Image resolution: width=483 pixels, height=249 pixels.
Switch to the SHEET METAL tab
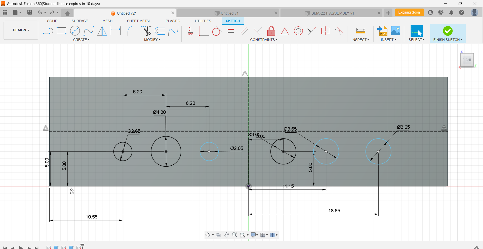[x=139, y=21]
